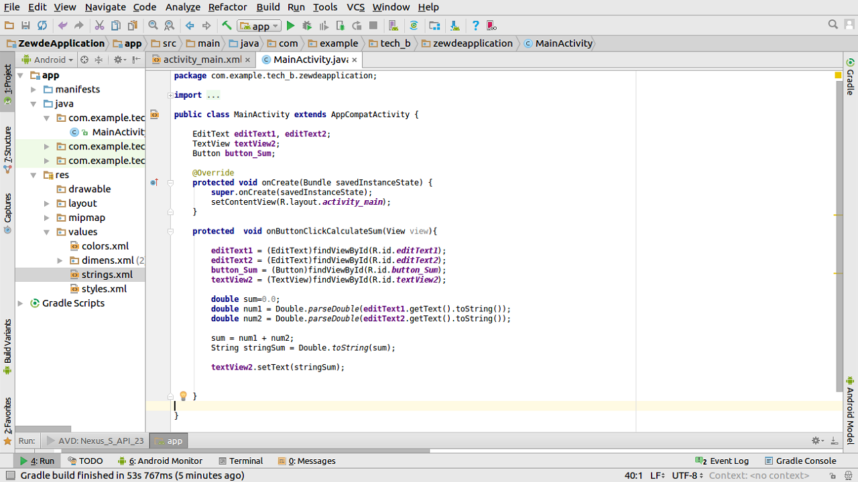
Task: Click the Synchronize refresh icon
Action: coord(42,25)
